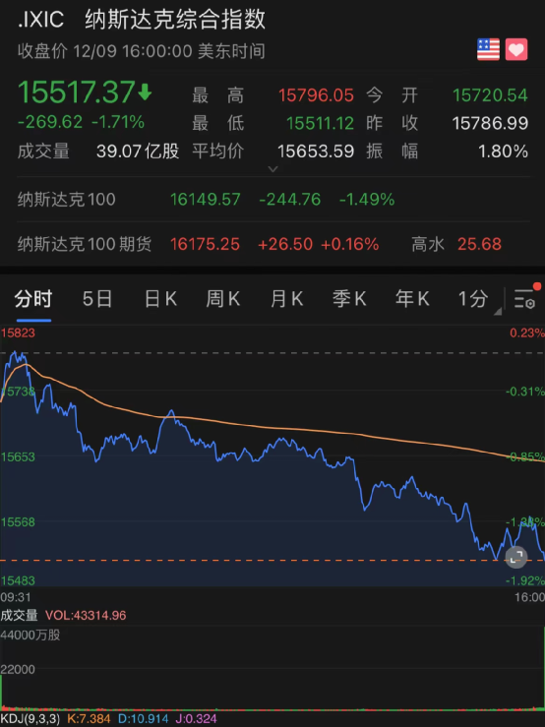Open the 1分 interval dropdown

point(479,299)
